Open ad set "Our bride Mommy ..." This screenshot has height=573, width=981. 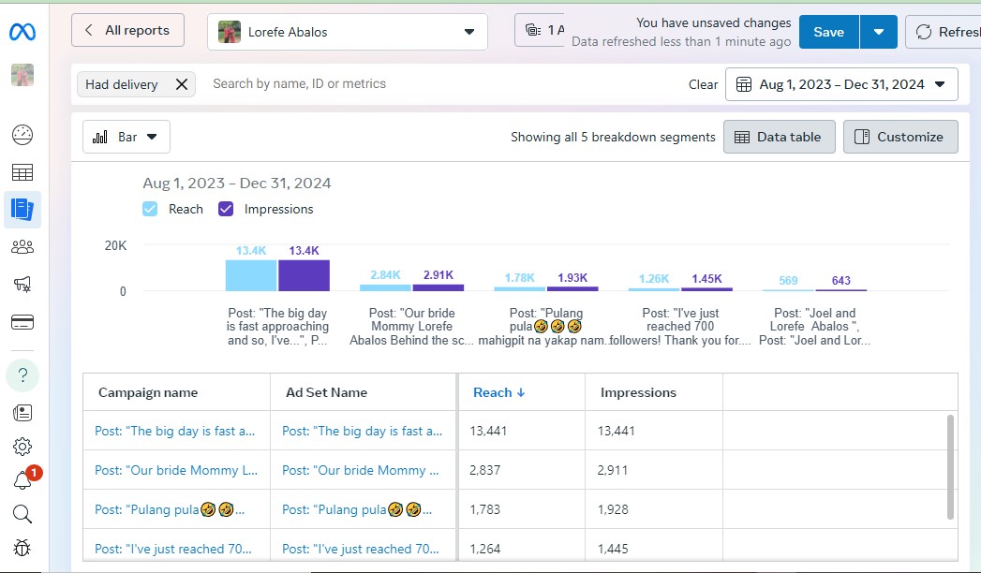pyautogui.click(x=361, y=470)
